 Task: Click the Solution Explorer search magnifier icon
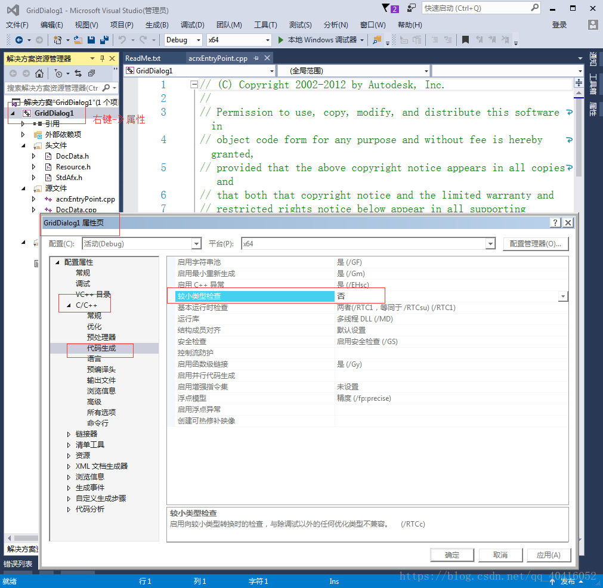click(x=107, y=88)
